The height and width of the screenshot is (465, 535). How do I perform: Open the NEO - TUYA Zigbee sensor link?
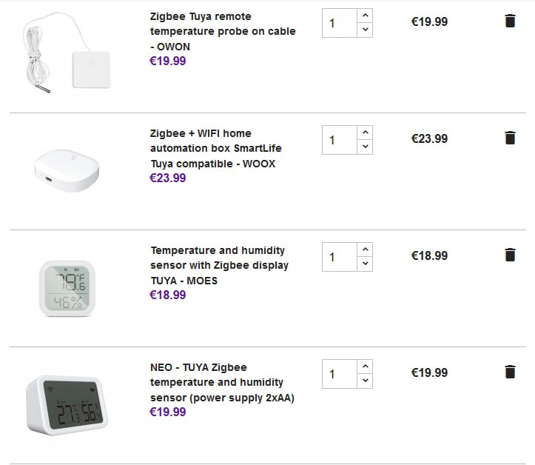pyautogui.click(x=221, y=382)
